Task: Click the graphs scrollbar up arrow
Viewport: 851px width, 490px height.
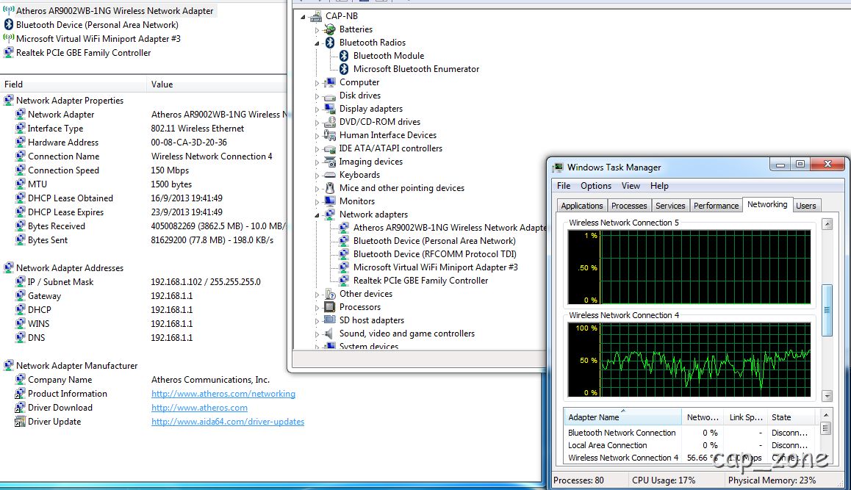Action: (x=827, y=223)
